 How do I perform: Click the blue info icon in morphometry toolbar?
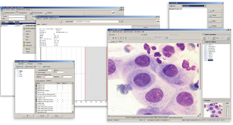tap(167, 38)
